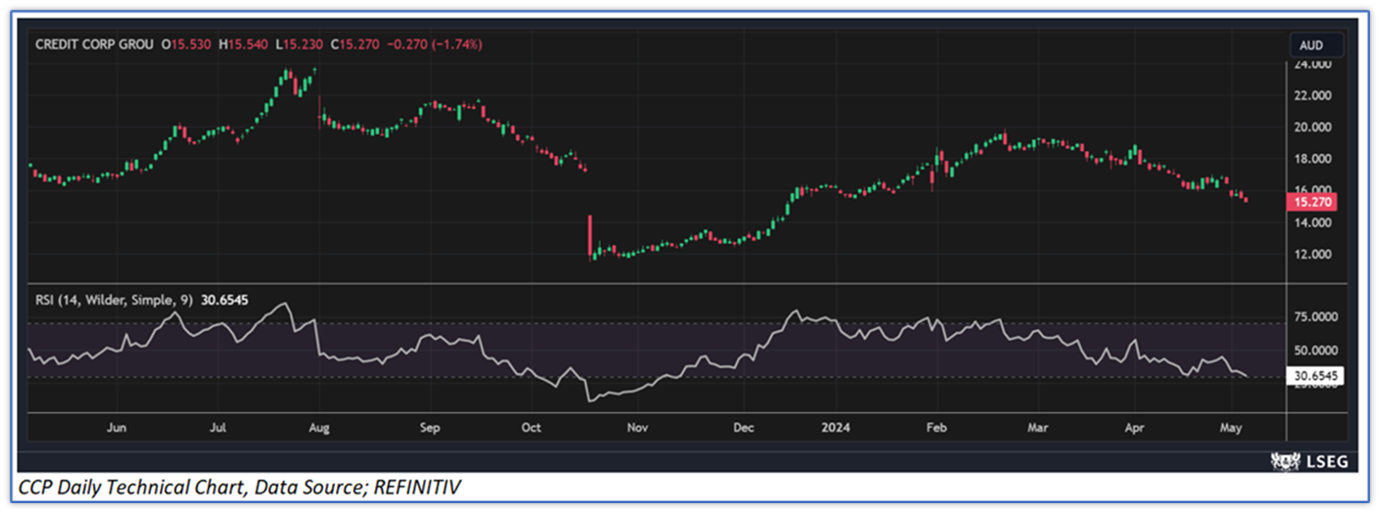Click the close value C15.270
Image resolution: width=1380 pixels, height=513 pixels.
[356, 44]
